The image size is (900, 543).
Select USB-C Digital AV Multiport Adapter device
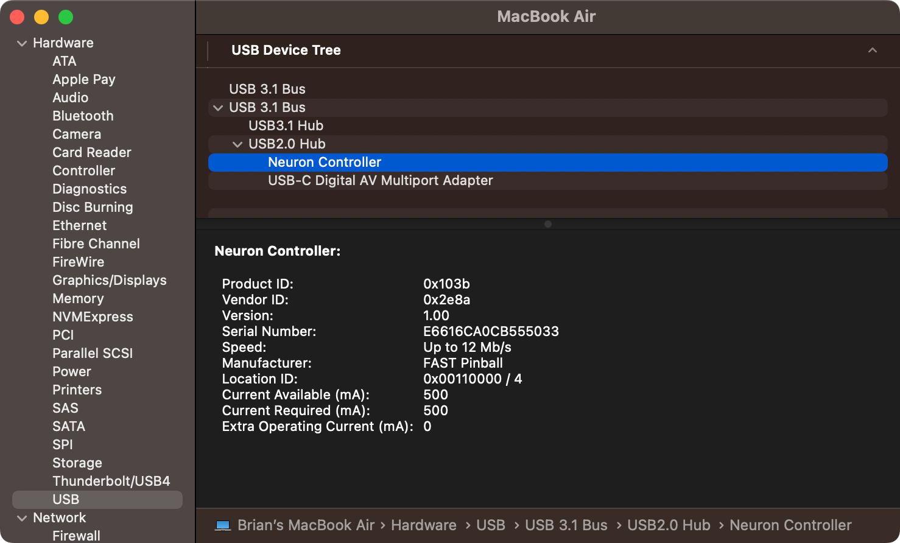[x=548, y=181]
